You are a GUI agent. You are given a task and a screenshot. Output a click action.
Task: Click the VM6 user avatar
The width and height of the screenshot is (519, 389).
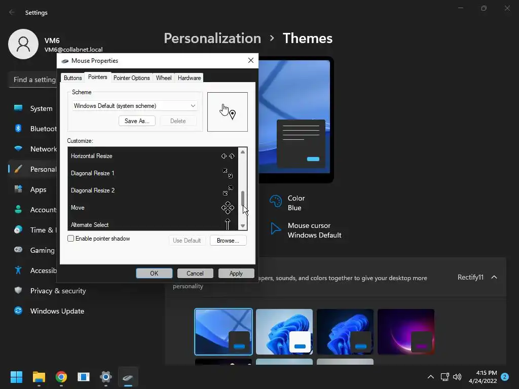pos(23,44)
